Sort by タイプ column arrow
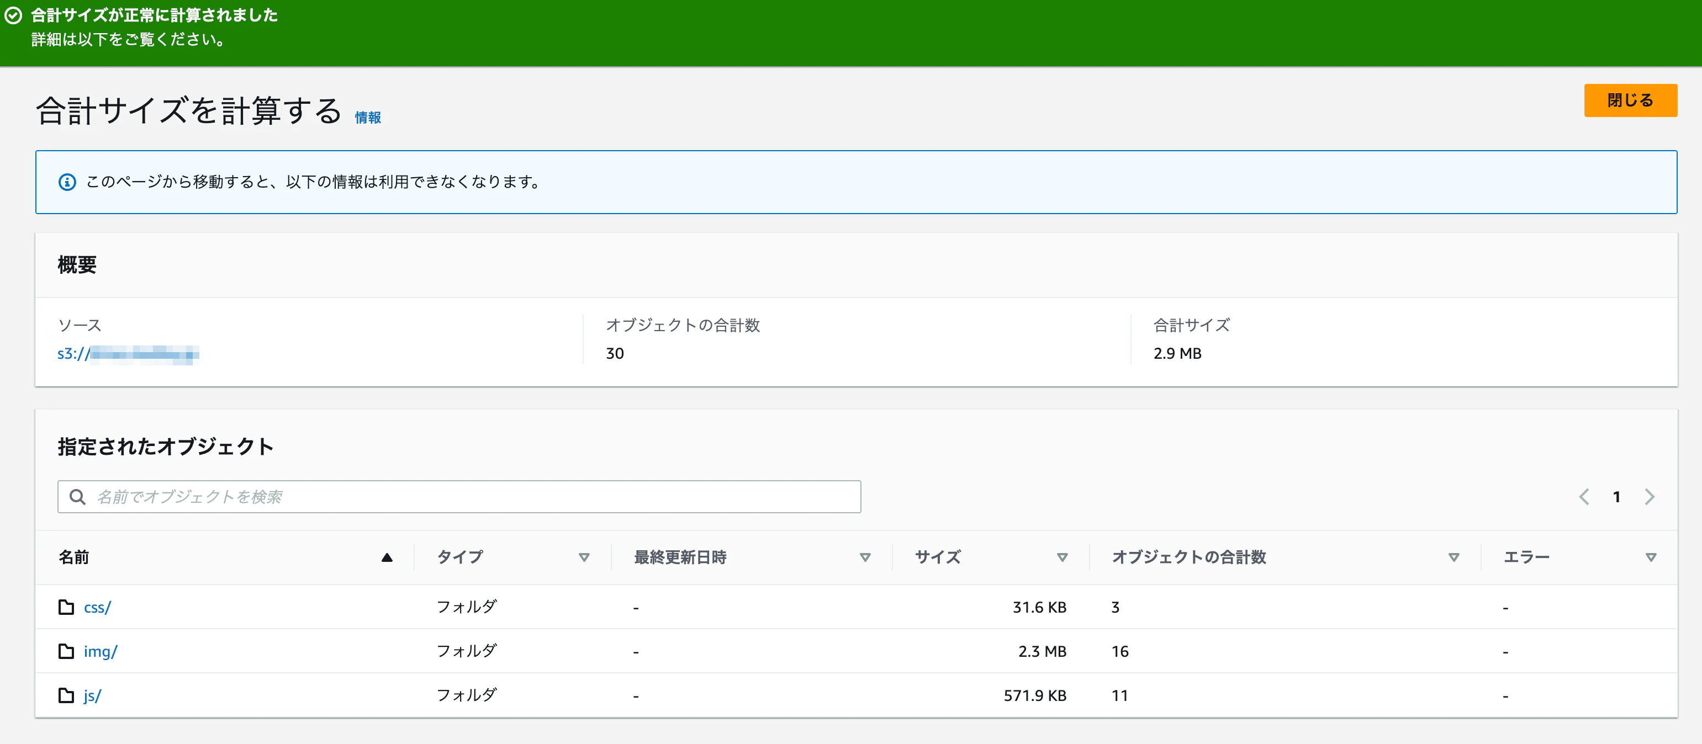This screenshot has width=1702, height=744. [x=584, y=557]
